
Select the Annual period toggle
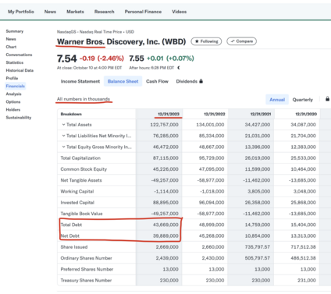(x=277, y=100)
